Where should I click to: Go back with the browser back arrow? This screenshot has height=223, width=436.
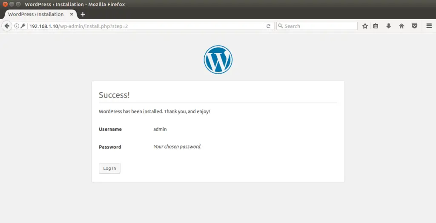click(7, 26)
